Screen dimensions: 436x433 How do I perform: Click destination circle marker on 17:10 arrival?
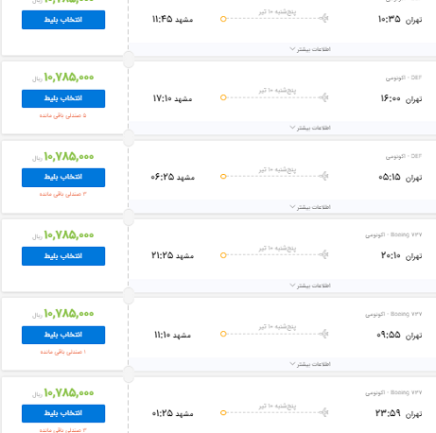tap(223, 97)
